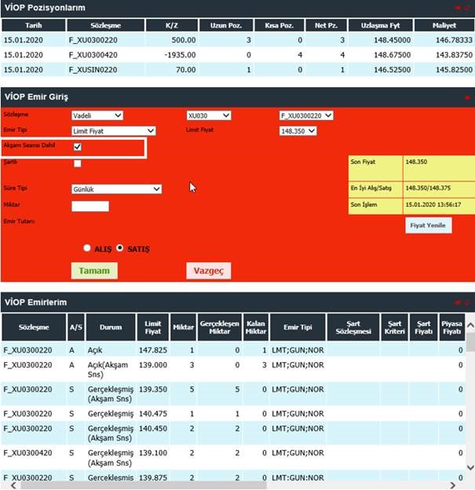Enable the Şartlı checkbox
The height and width of the screenshot is (490, 475).
[x=77, y=163]
